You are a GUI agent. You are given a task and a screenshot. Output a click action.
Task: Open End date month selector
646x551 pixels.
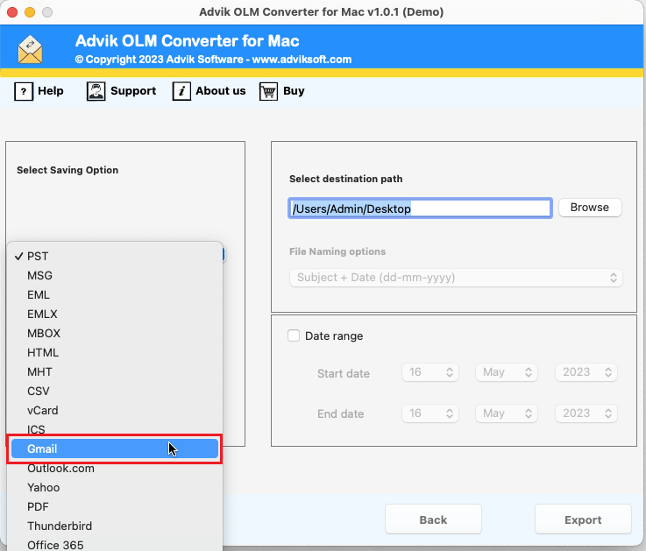pyautogui.click(x=507, y=413)
